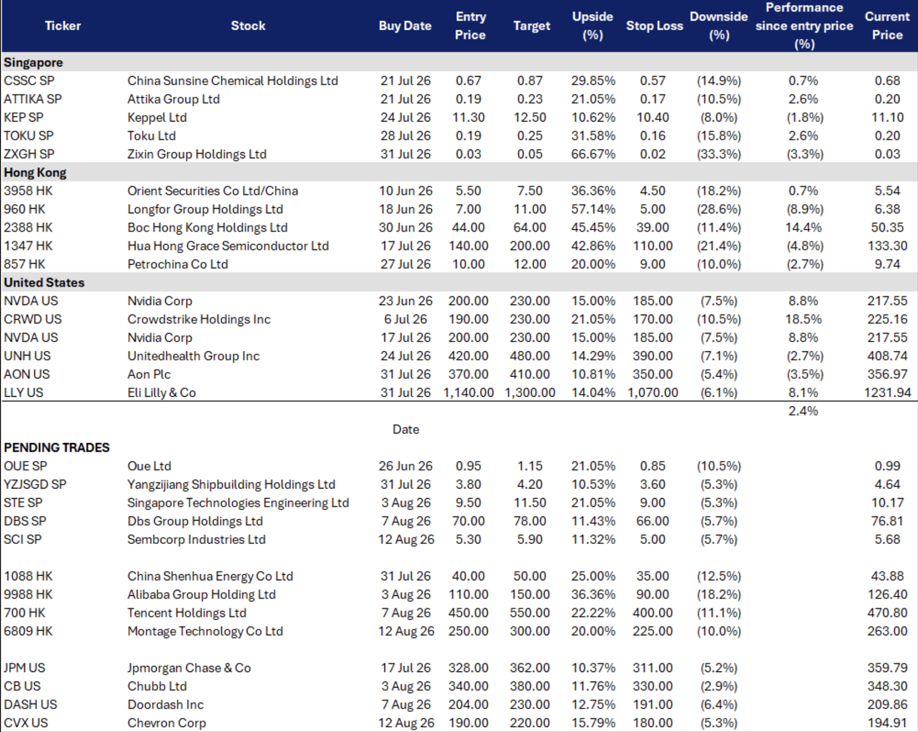Select Unitedhealth Group Inc

pos(193,356)
